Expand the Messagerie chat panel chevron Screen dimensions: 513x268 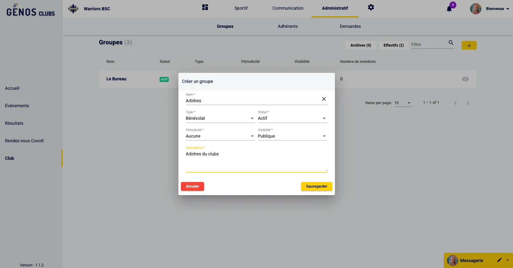[x=508, y=260]
